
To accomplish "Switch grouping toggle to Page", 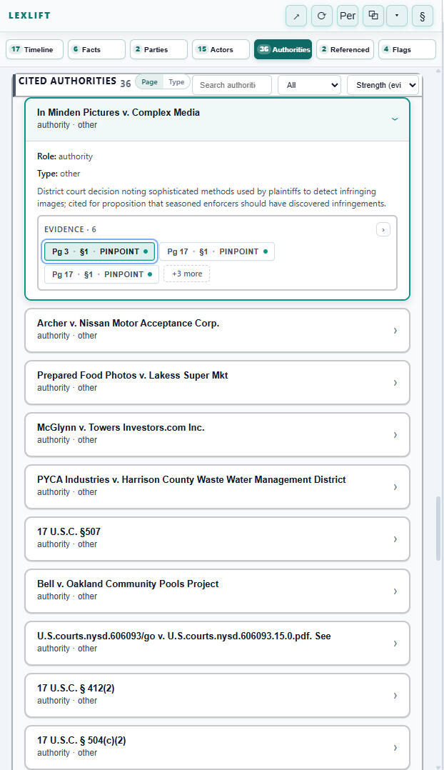I will pyautogui.click(x=150, y=82).
